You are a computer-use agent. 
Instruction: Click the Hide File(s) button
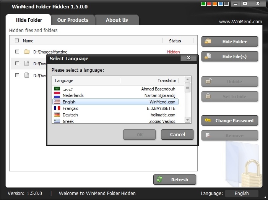[x=229, y=56]
